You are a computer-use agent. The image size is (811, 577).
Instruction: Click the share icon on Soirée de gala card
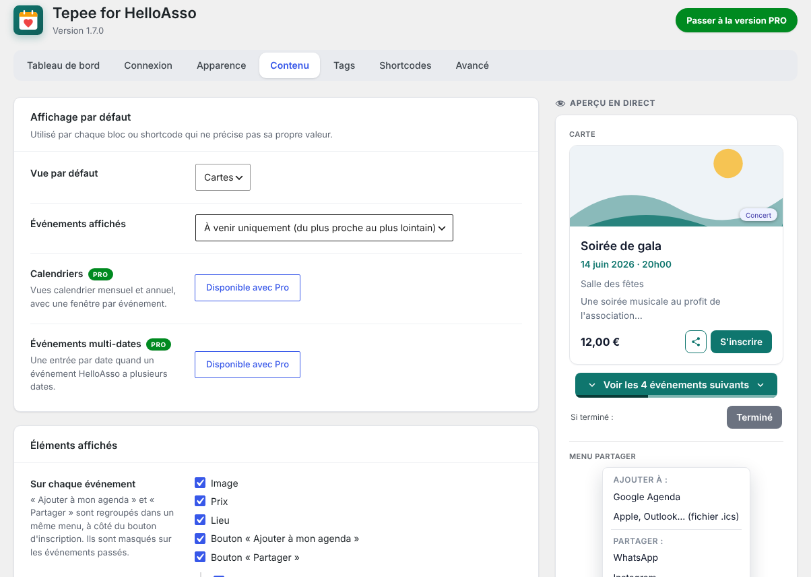pyautogui.click(x=696, y=342)
